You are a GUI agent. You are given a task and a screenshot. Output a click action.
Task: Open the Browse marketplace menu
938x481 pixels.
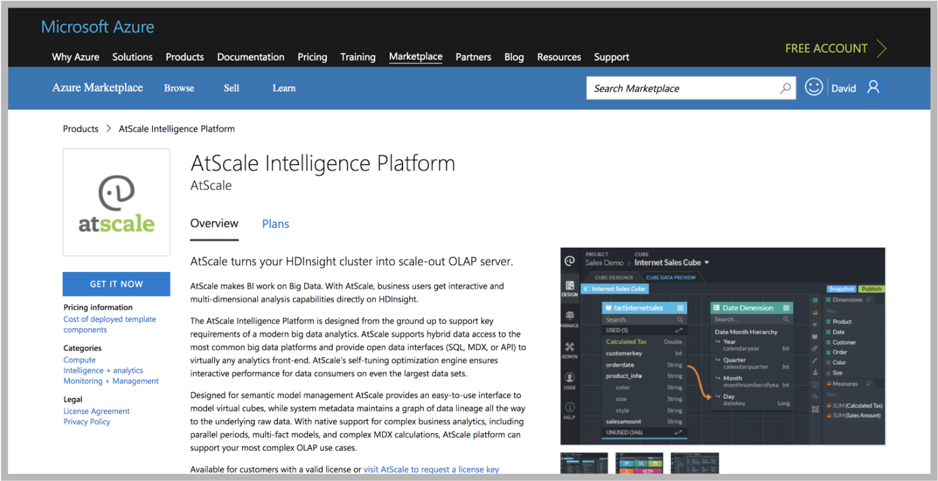pos(179,89)
